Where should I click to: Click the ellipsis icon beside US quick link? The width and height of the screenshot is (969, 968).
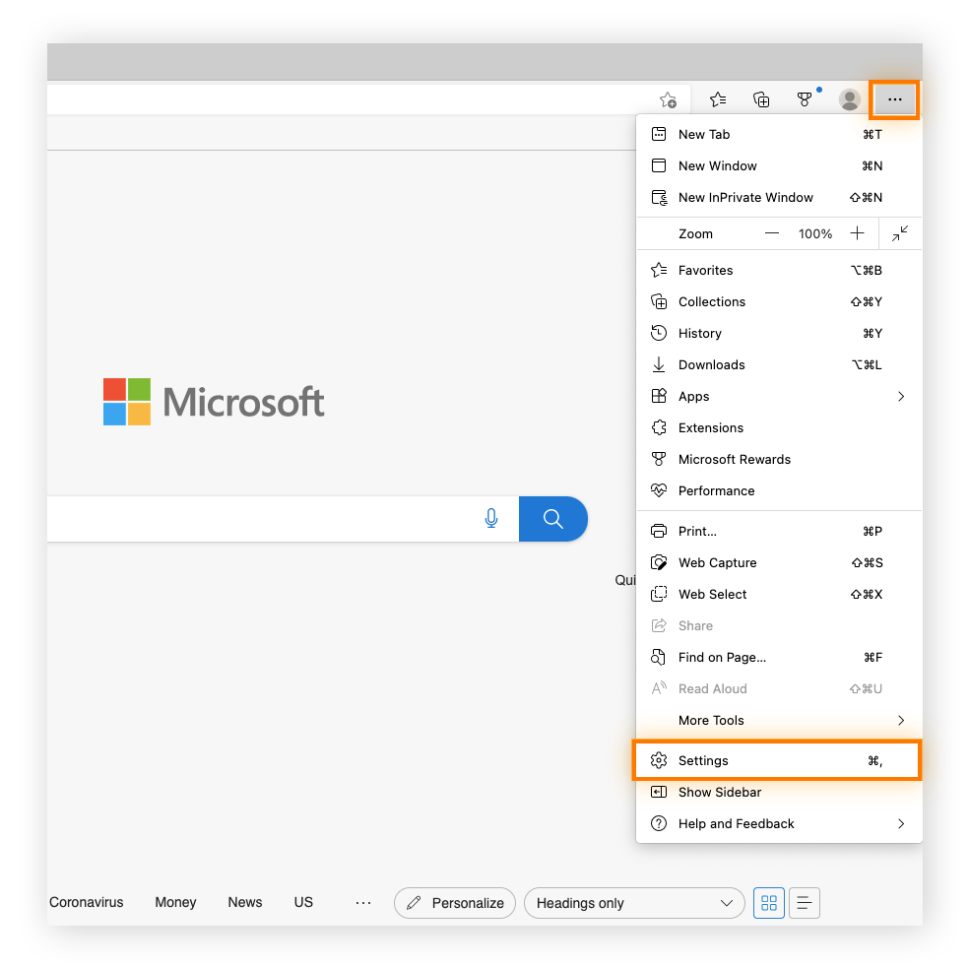[363, 902]
